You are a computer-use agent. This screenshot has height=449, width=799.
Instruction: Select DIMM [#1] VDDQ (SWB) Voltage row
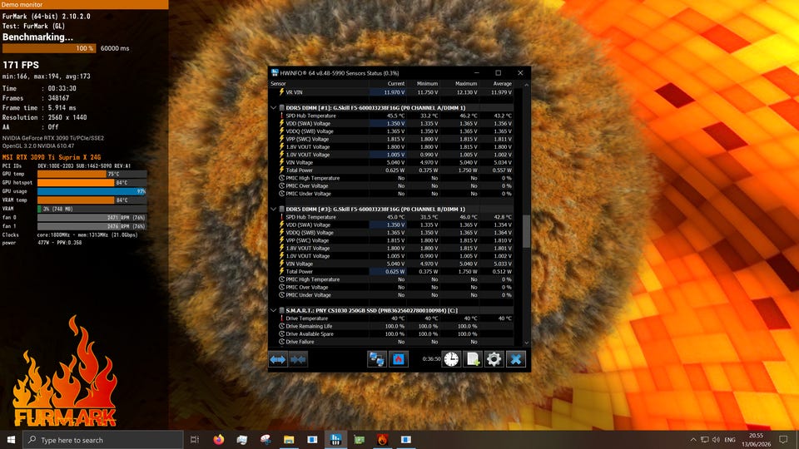[391, 131]
